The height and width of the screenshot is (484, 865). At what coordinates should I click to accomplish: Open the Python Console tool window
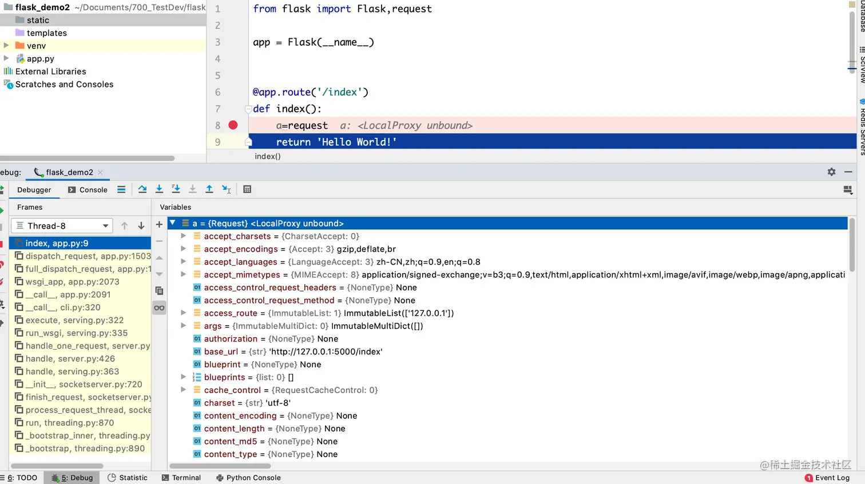tap(248, 478)
